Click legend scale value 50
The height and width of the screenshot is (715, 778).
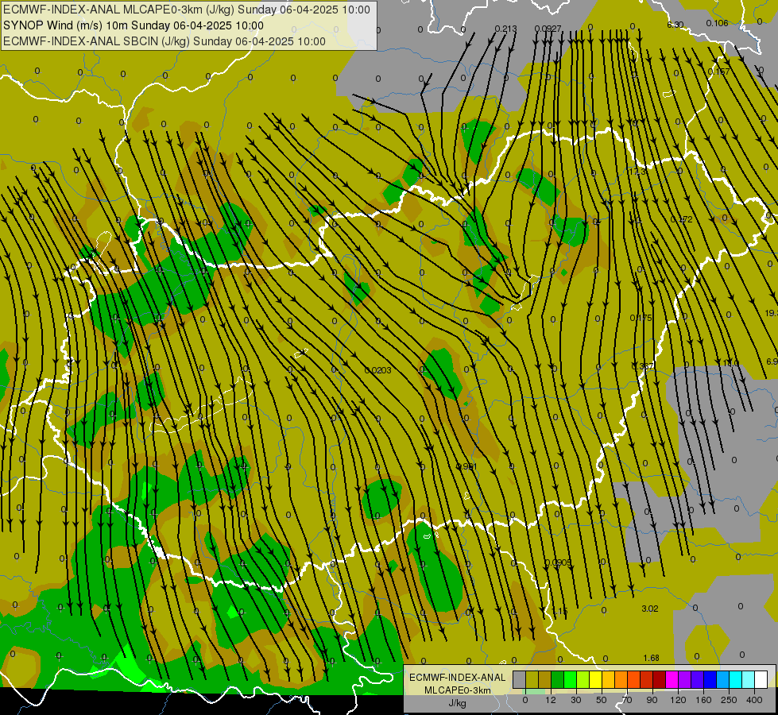(x=602, y=700)
